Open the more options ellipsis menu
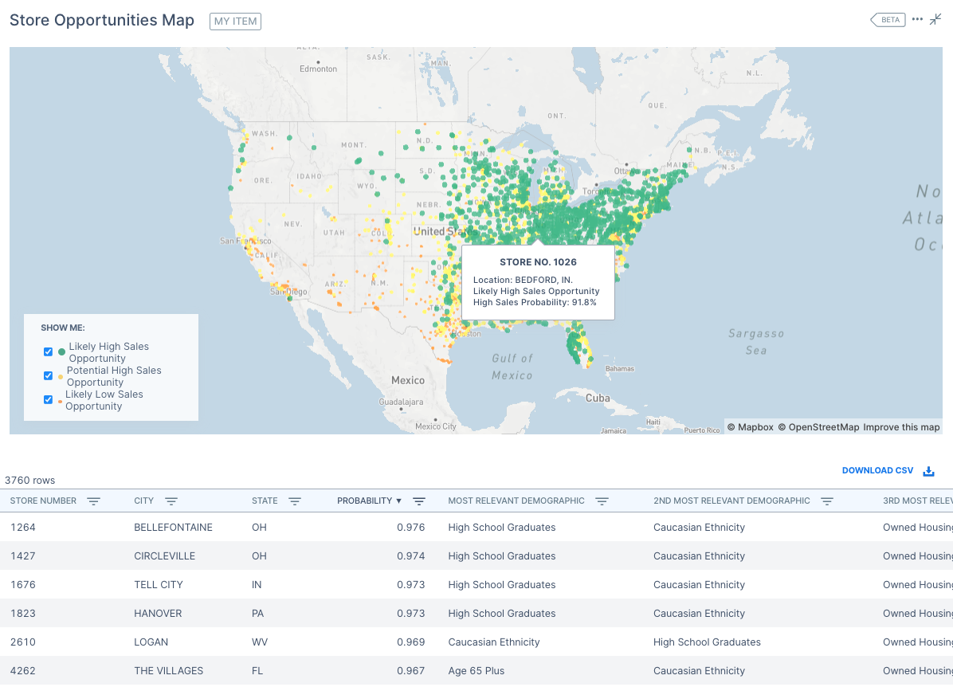Image resolution: width=953 pixels, height=687 pixels. pyautogui.click(x=916, y=18)
